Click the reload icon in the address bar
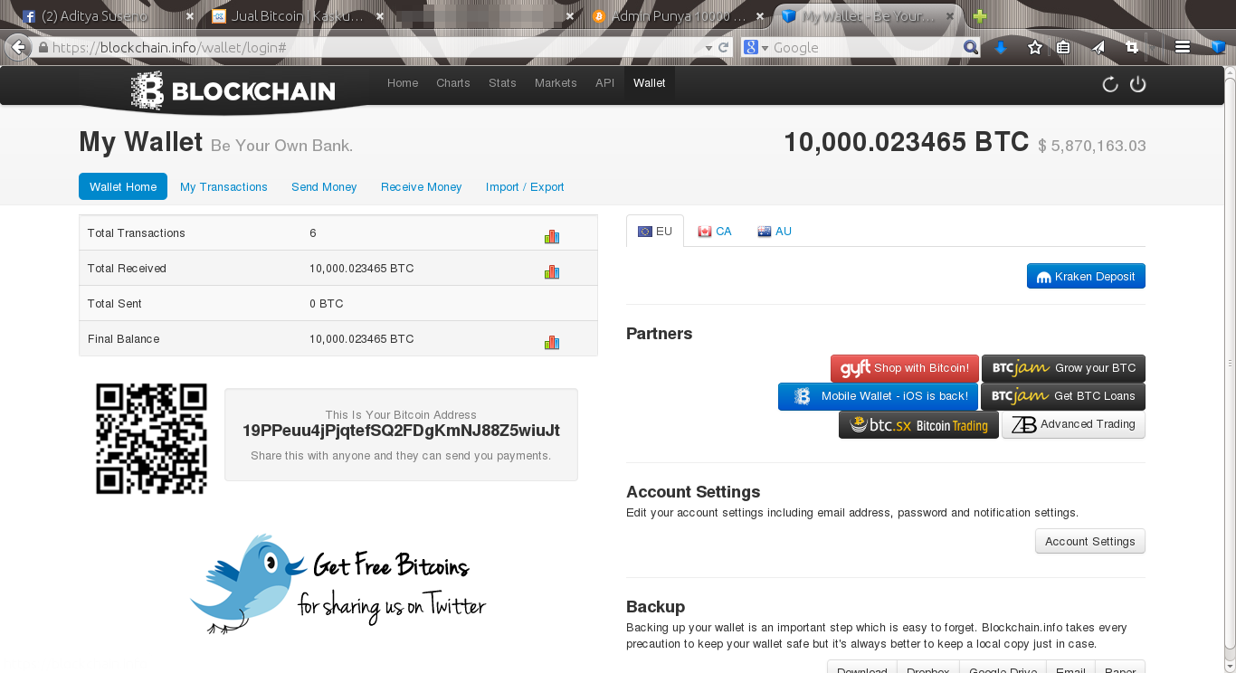Screen dimensions: 1236x673 click(x=723, y=48)
